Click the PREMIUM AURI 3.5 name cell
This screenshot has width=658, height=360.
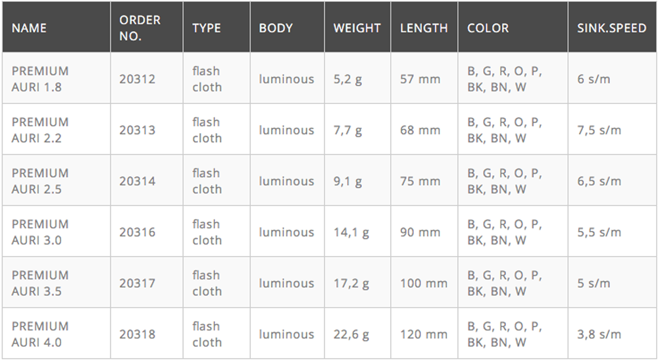coord(40,283)
